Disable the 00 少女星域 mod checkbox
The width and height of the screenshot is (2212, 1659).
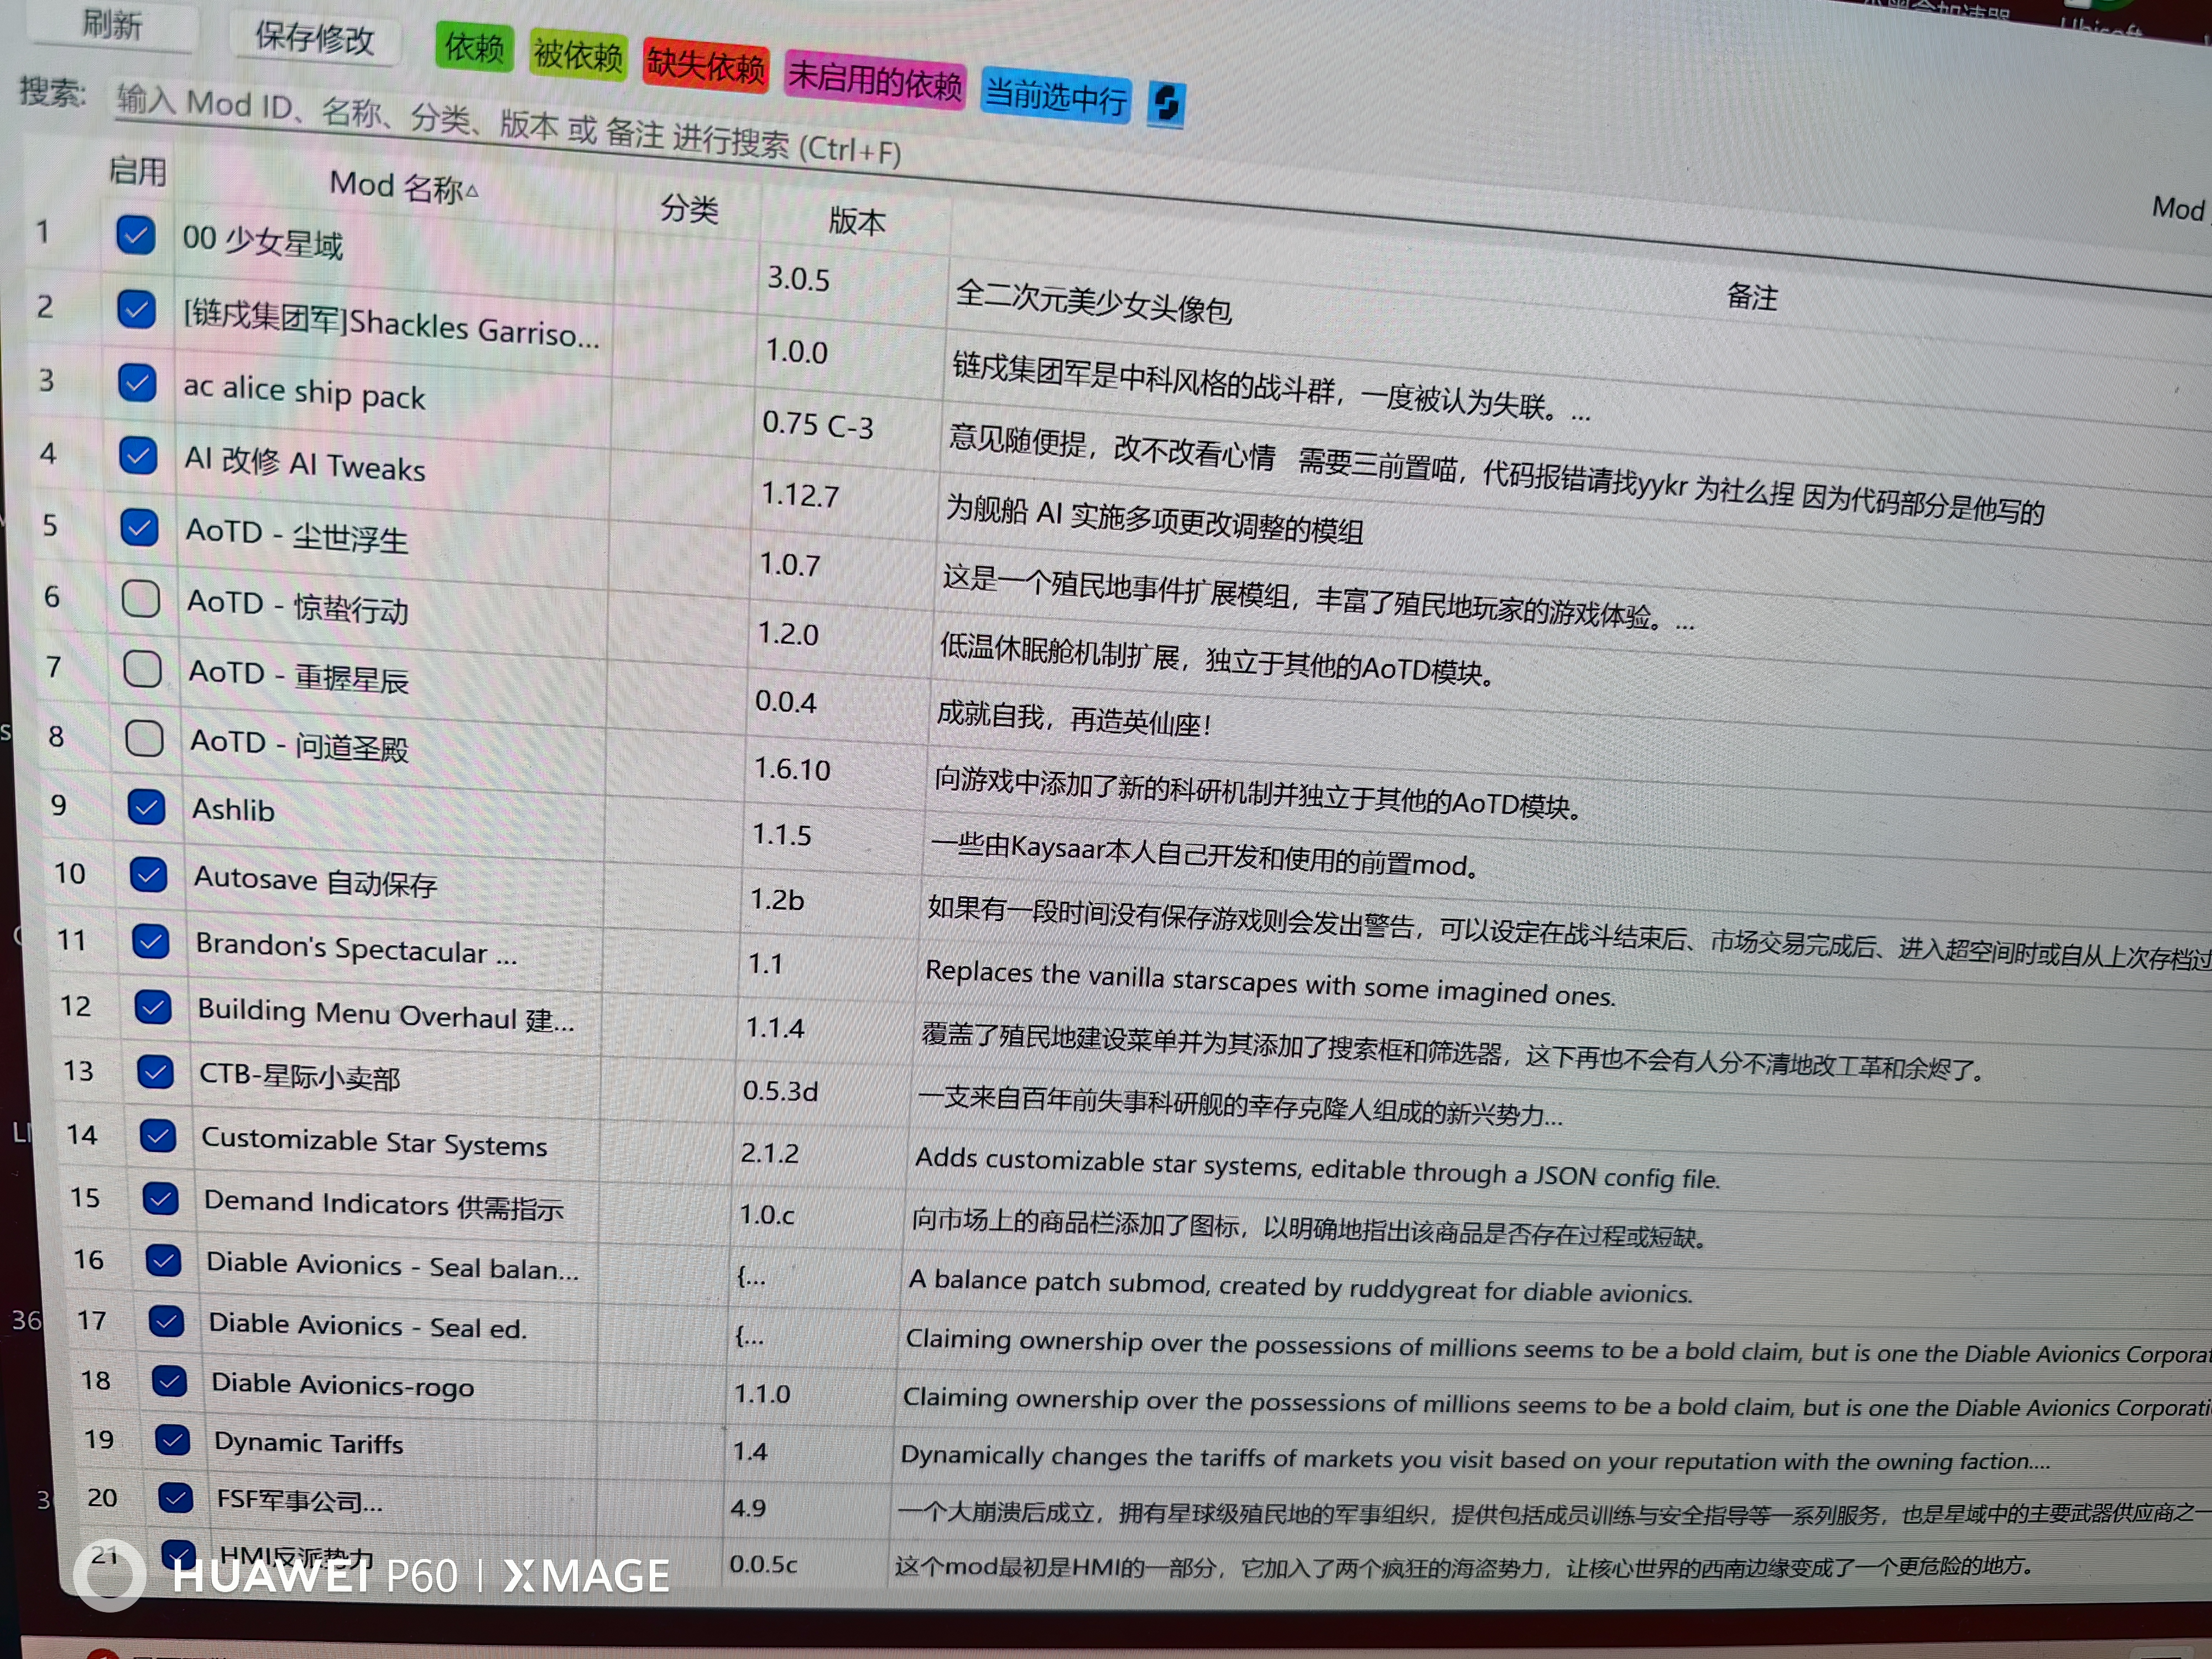click(x=136, y=235)
